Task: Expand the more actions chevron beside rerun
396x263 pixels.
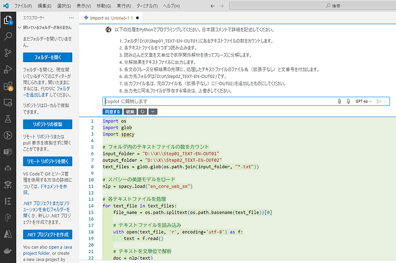Action: pos(152,112)
